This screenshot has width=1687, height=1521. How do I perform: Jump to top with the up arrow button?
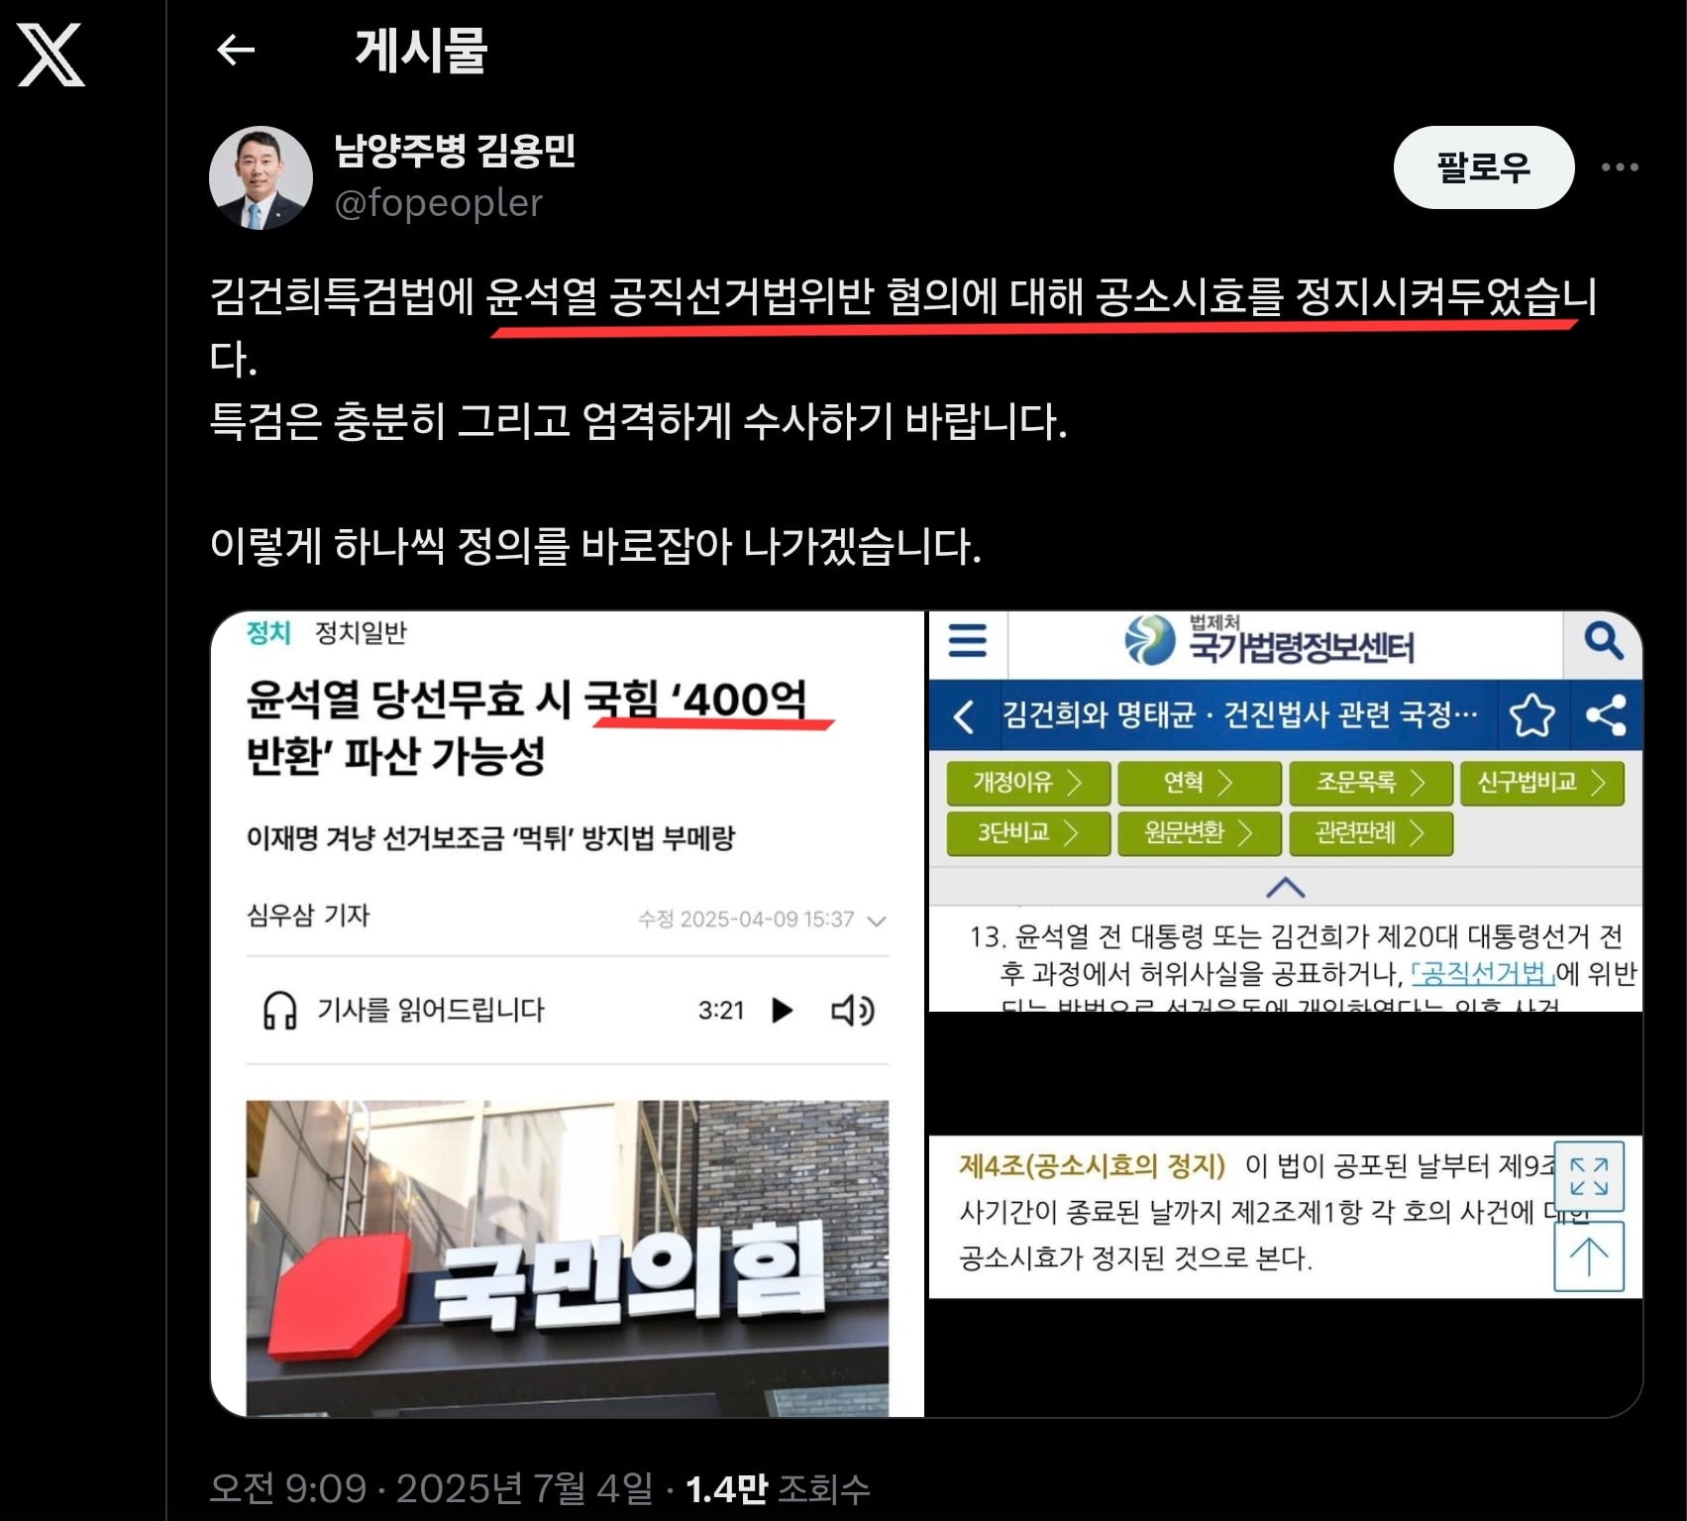point(1589,1256)
